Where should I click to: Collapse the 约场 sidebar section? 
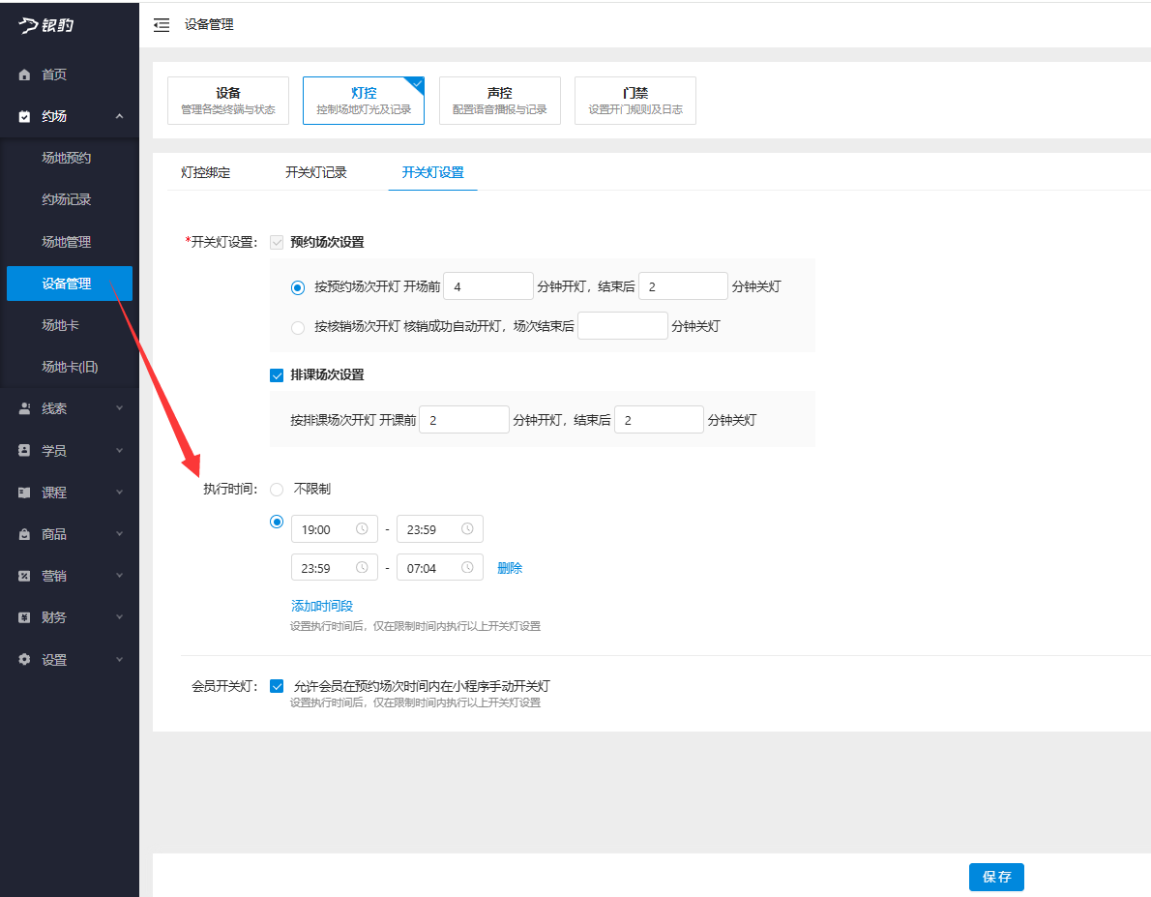tap(119, 114)
